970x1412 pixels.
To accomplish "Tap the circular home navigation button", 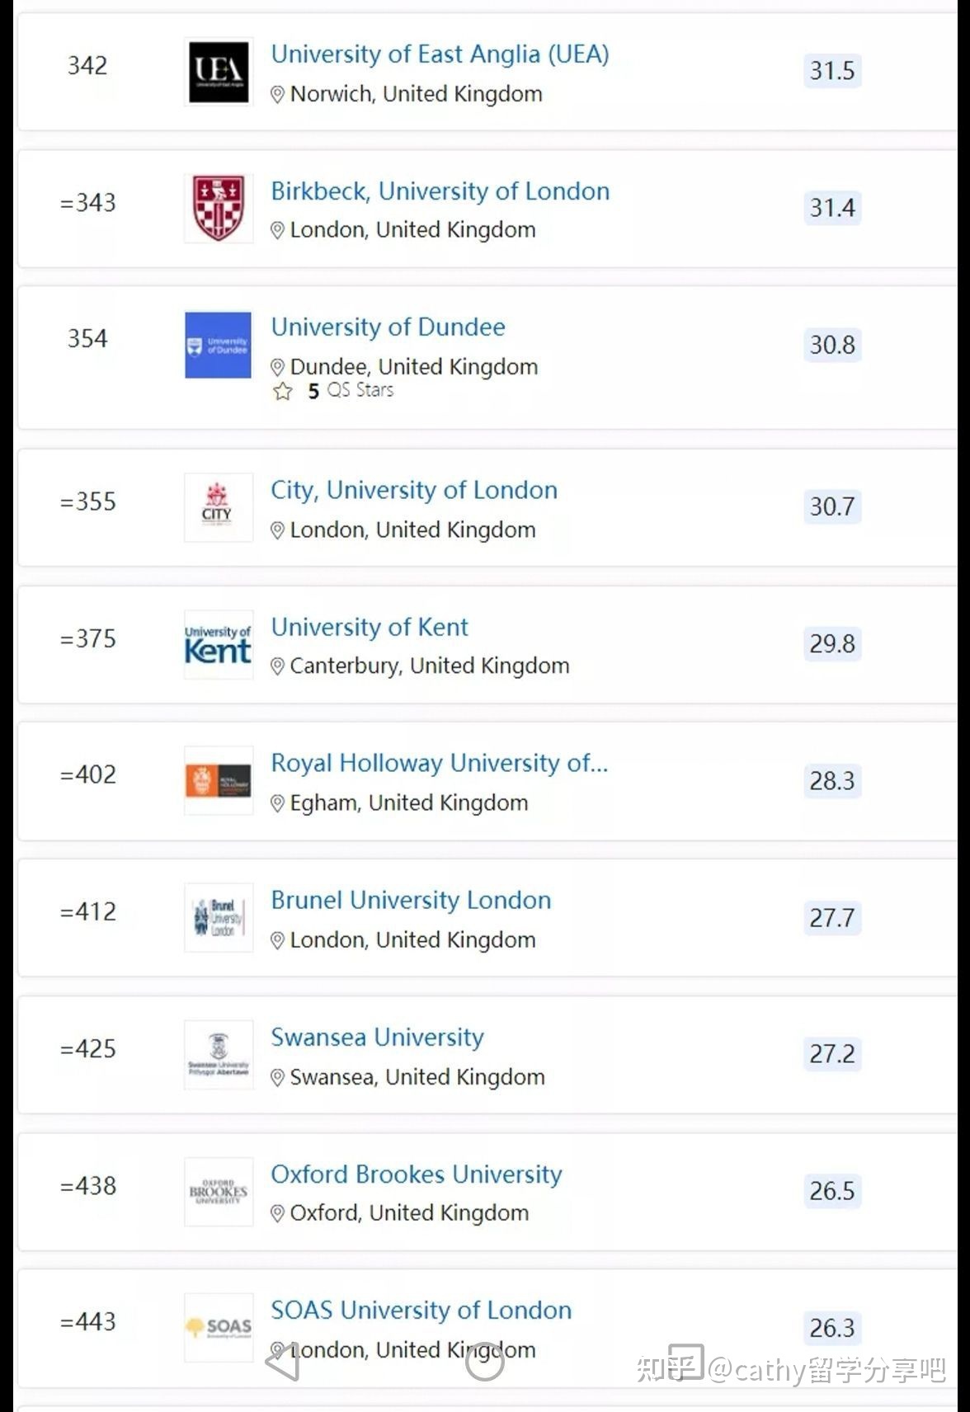I will pyautogui.click(x=485, y=1362).
